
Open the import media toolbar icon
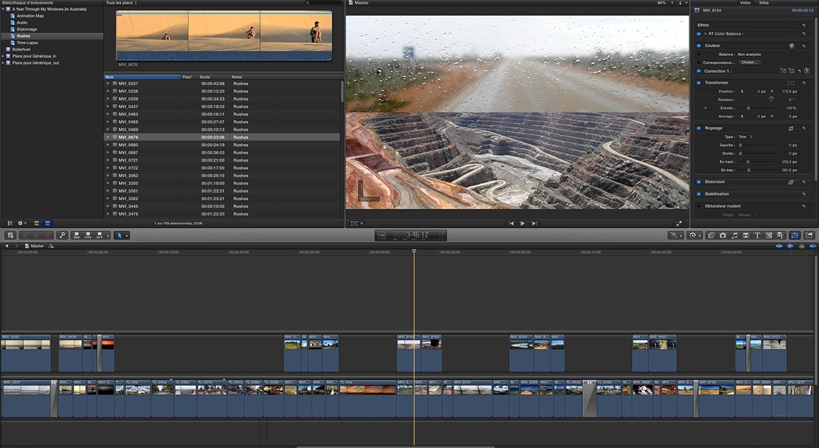click(10, 235)
